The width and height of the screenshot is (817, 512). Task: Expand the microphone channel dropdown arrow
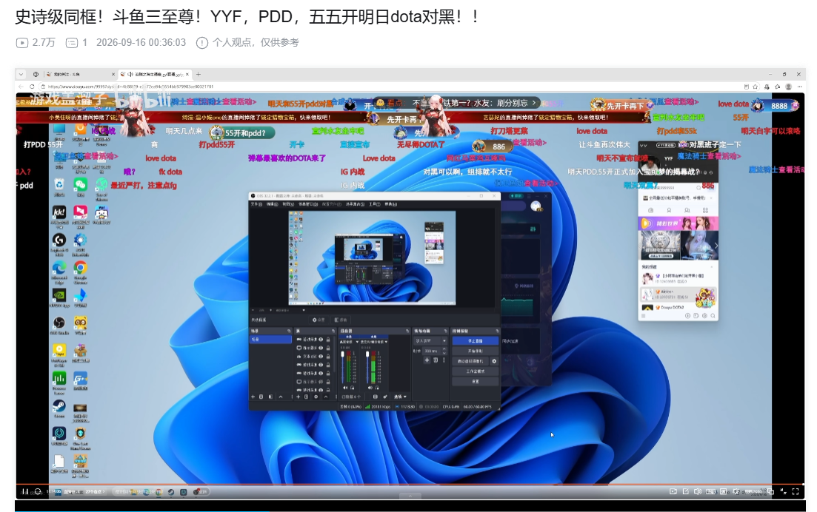click(386, 342)
